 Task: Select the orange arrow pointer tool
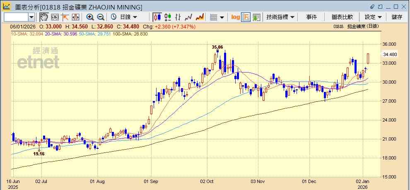(65, 17)
